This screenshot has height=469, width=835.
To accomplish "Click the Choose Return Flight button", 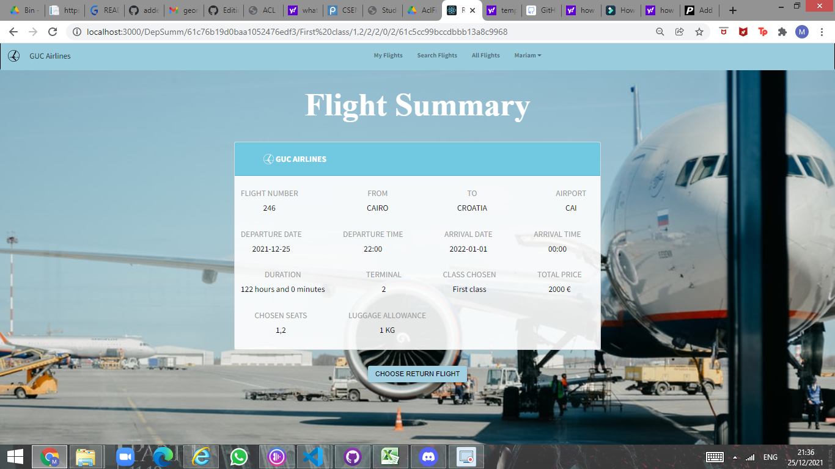I will [x=417, y=374].
